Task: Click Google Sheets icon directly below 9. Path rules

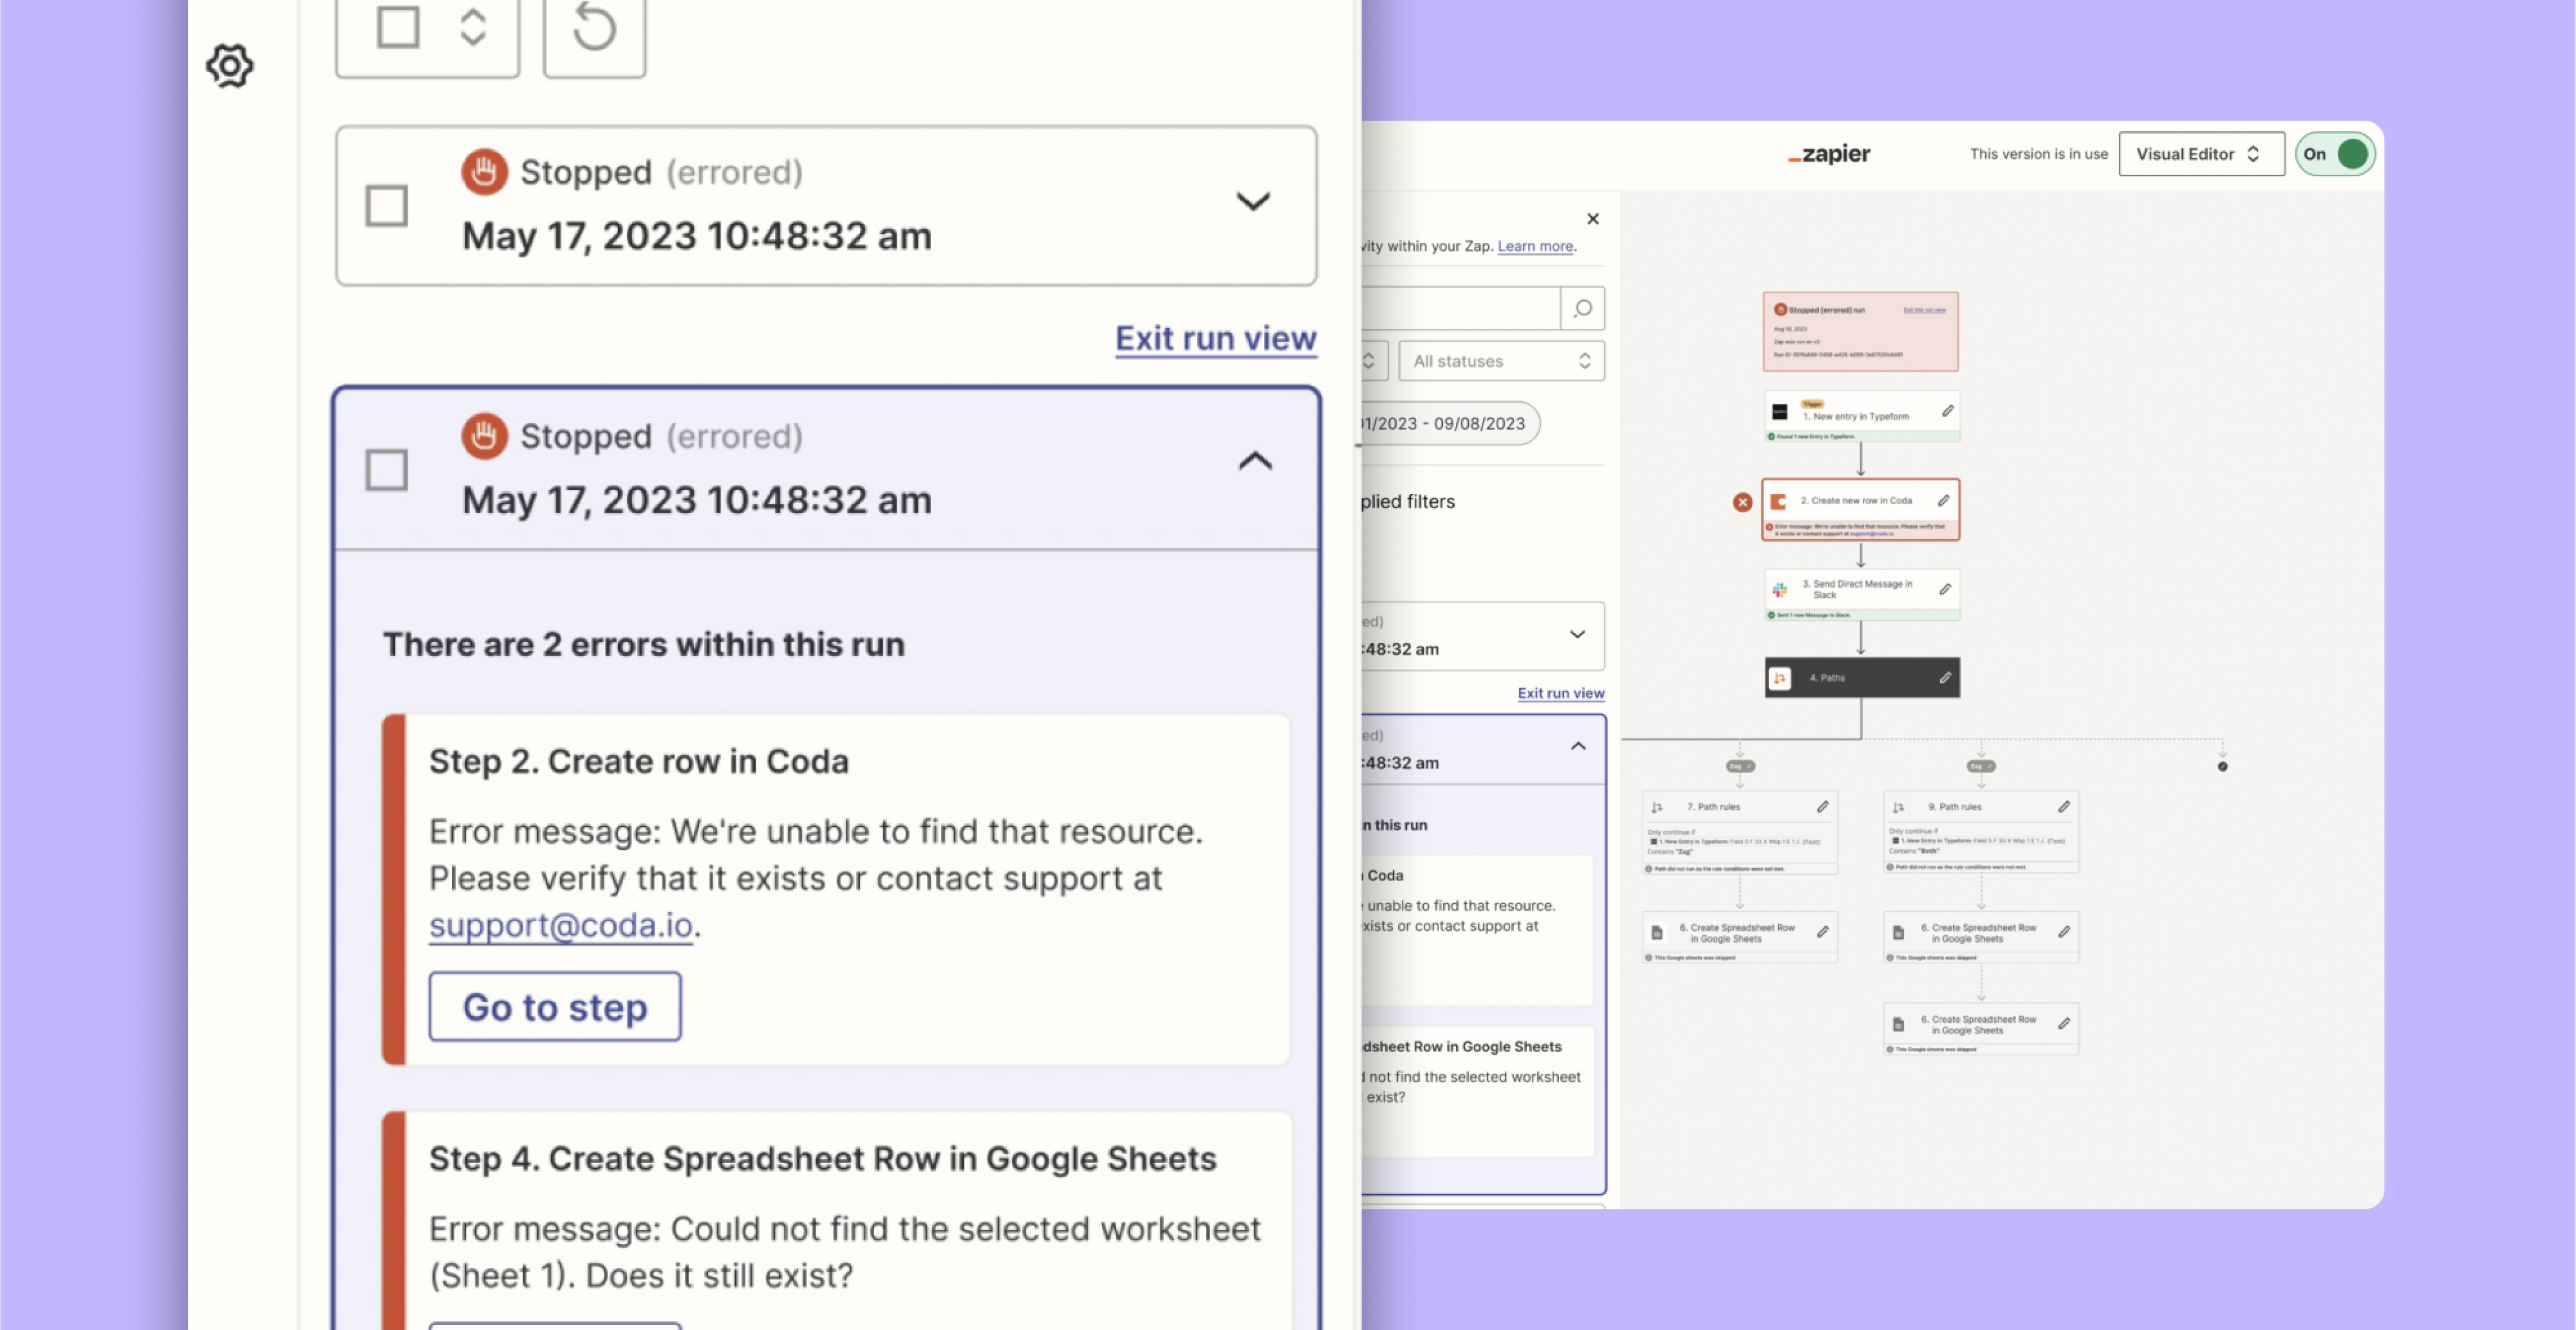Action: tap(1898, 933)
